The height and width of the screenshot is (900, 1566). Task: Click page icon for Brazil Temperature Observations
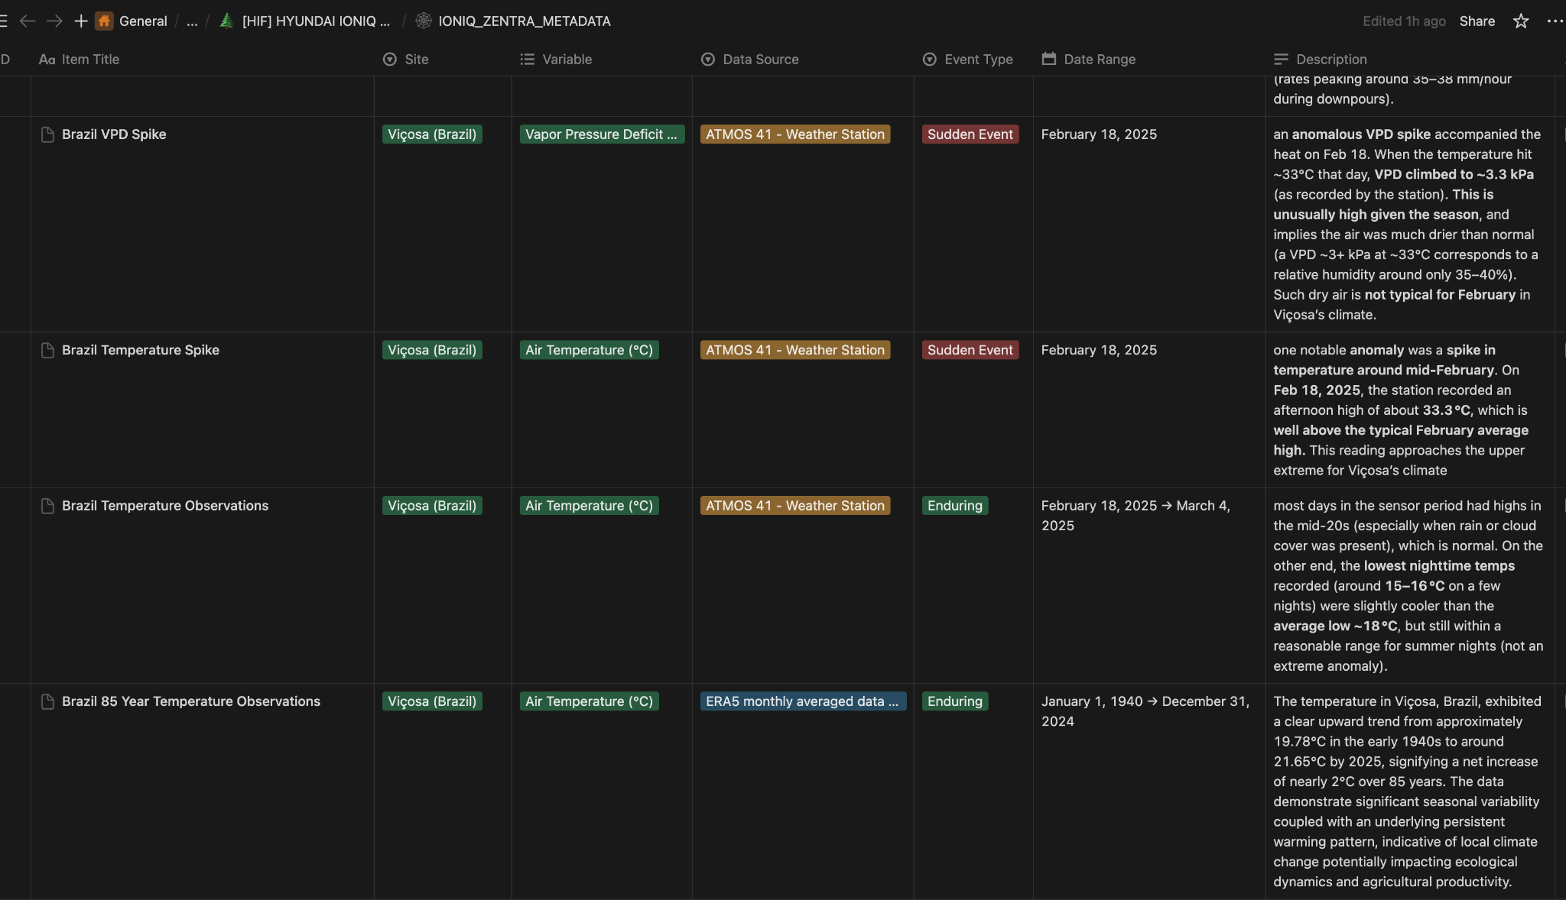tap(47, 507)
